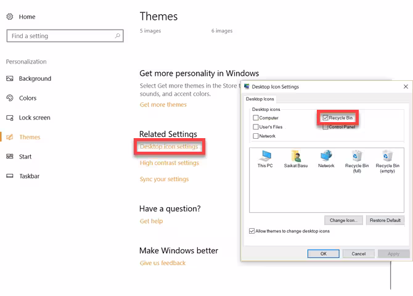Click the Colors palette icon in sidebar
The image size is (413, 296).
[x=10, y=98]
